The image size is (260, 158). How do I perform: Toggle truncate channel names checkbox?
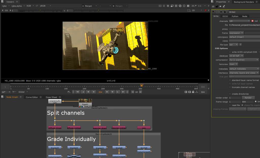coord(230,87)
